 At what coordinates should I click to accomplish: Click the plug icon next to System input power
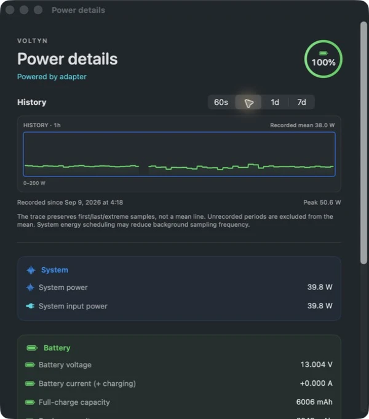(x=30, y=306)
